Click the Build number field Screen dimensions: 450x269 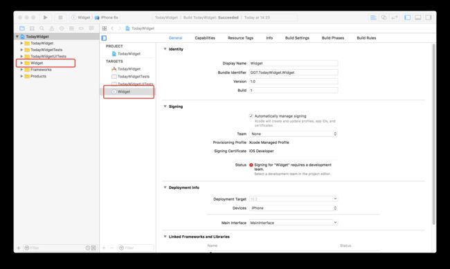(x=294, y=91)
